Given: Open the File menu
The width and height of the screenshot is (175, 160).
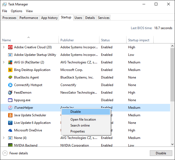Looking at the screenshot, I should (5, 11).
